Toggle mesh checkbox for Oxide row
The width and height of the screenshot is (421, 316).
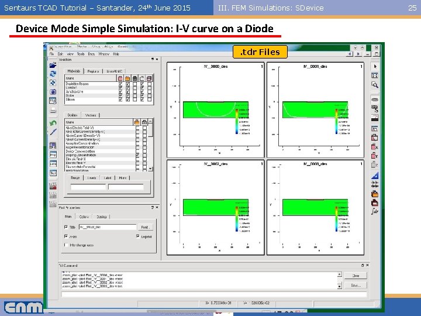pyautogui.click(x=135, y=95)
